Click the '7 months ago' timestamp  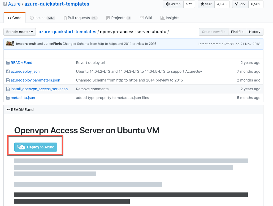tap(249, 71)
